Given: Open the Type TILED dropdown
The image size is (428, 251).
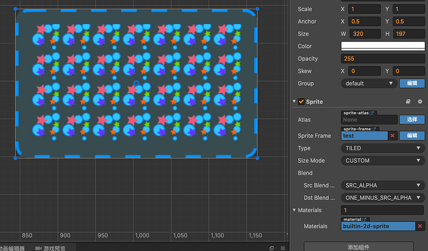Looking at the screenshot, I should [383, 148].
